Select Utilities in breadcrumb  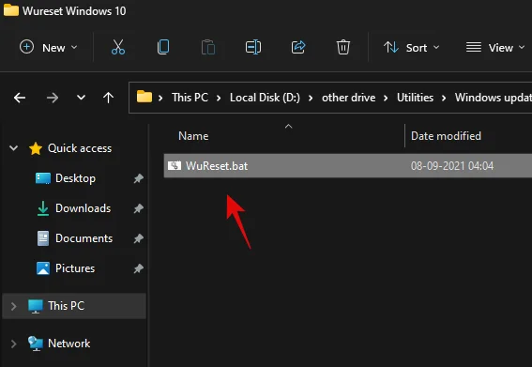pyautogui.click(x=415, y=98)
